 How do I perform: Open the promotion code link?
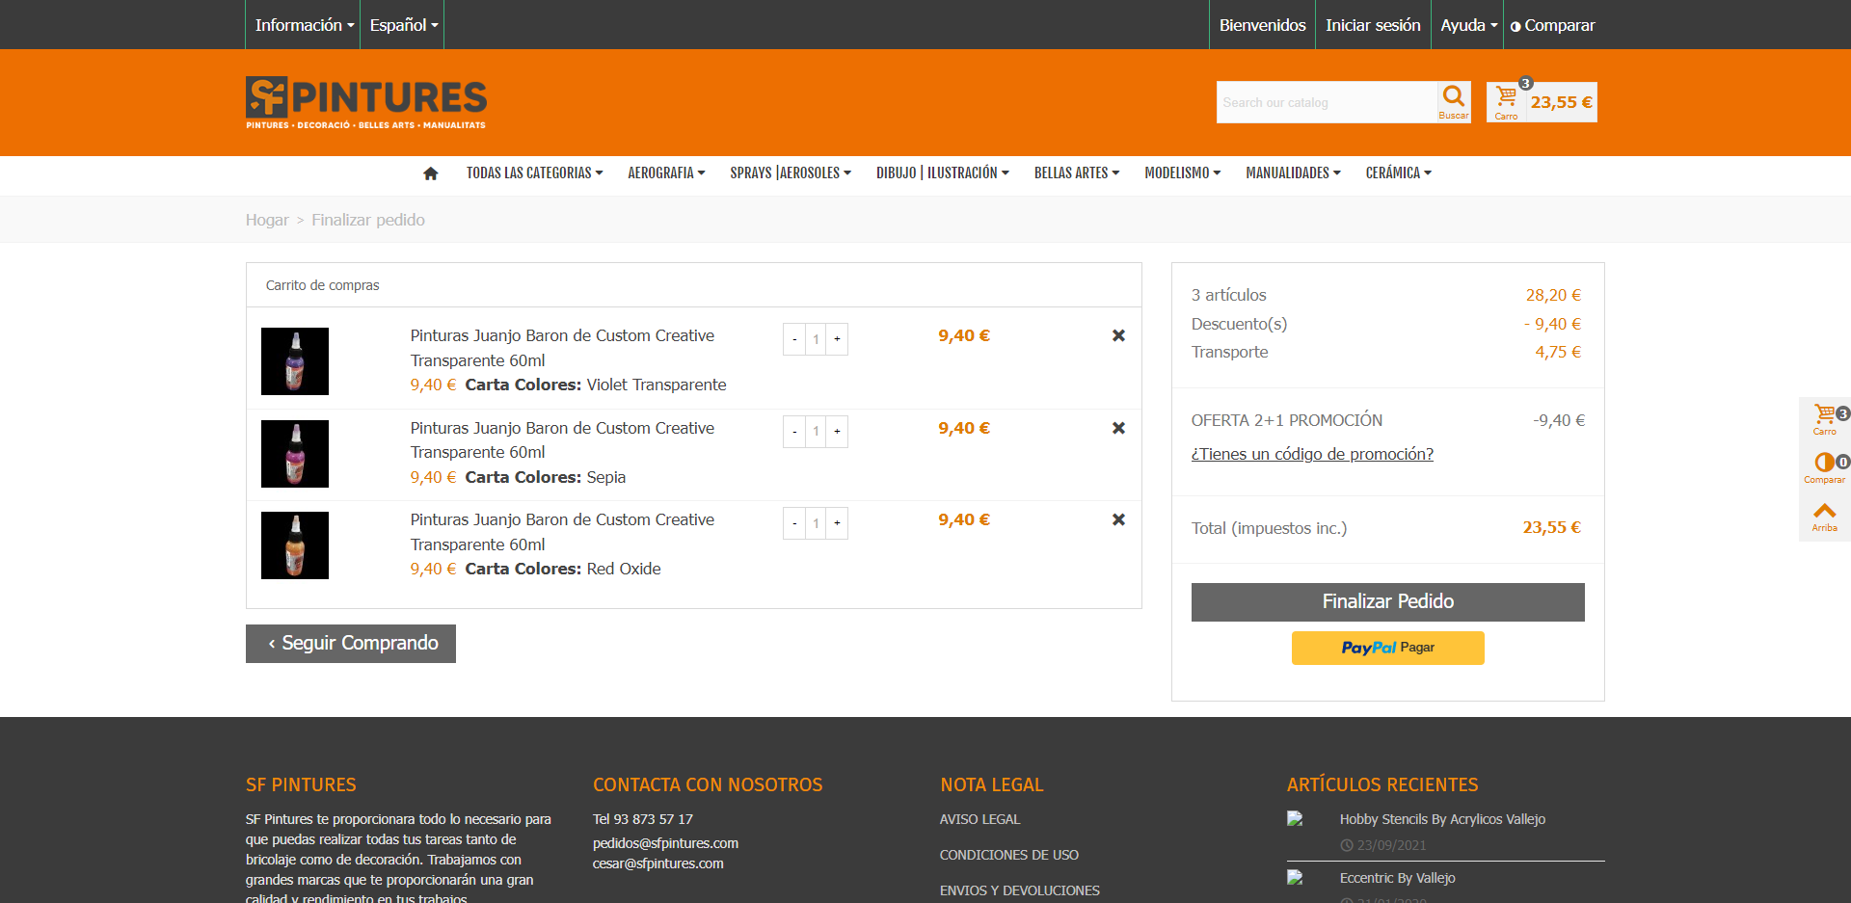click(1312, 454)
